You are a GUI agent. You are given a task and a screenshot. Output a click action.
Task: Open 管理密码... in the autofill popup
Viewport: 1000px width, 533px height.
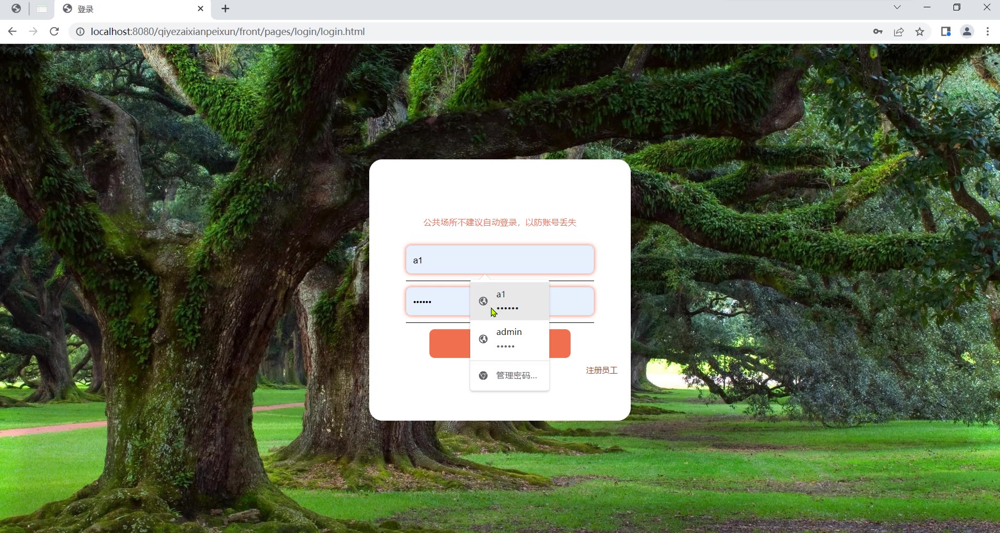(x=509, y=376)
